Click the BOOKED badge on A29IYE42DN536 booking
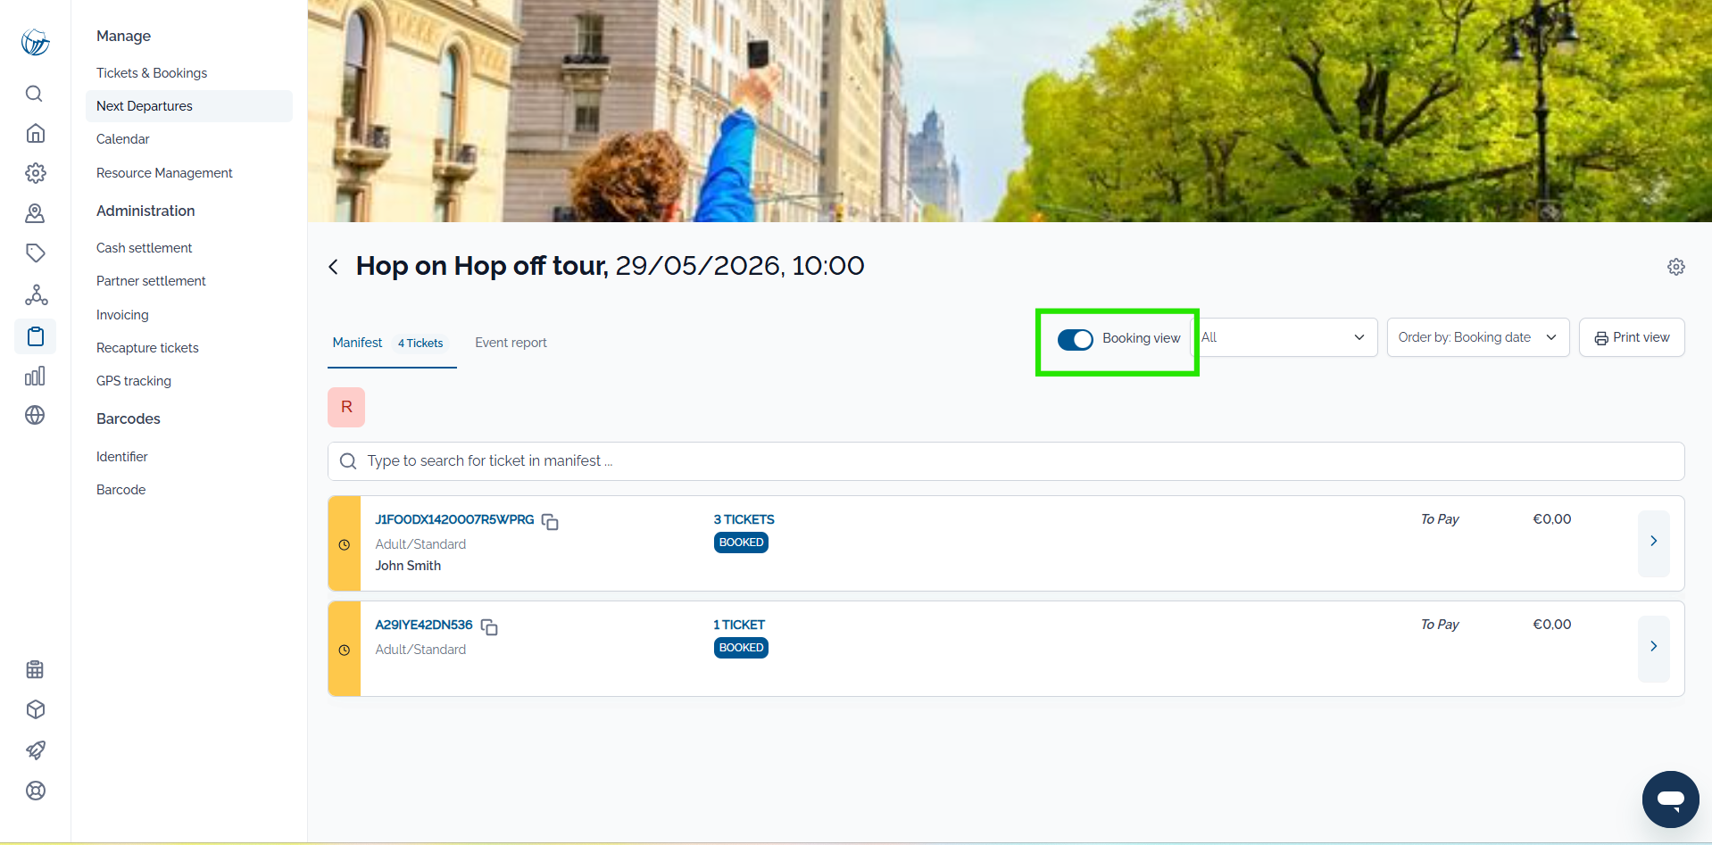 (741, 648)
